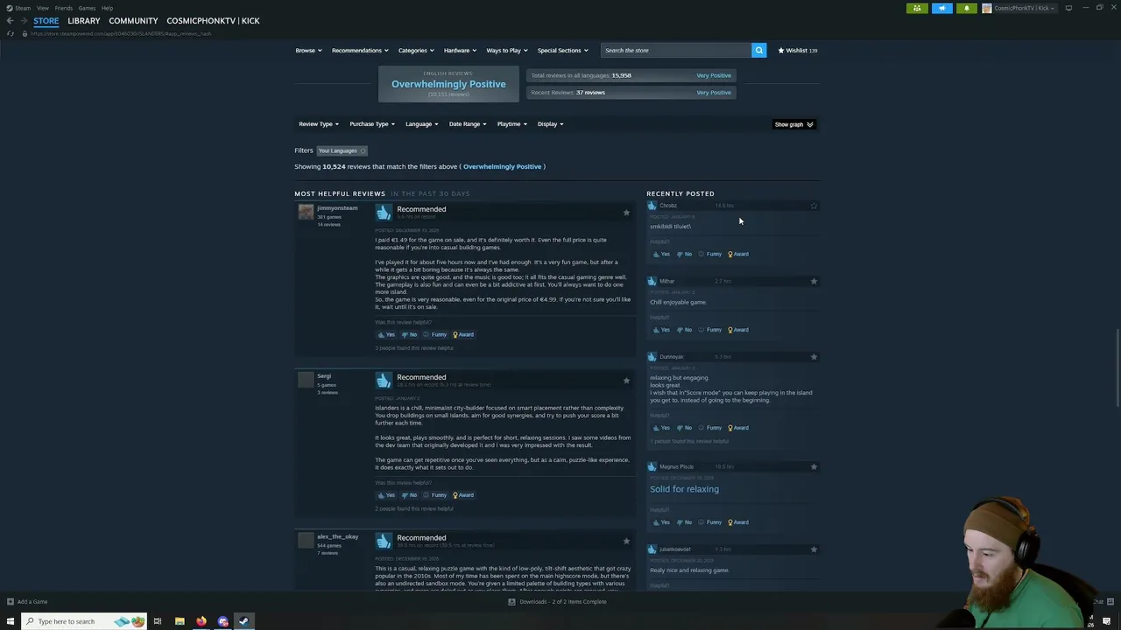1121x630 pixels.
Task: Award the jimmyonsteam review
Action: [463, 334]
